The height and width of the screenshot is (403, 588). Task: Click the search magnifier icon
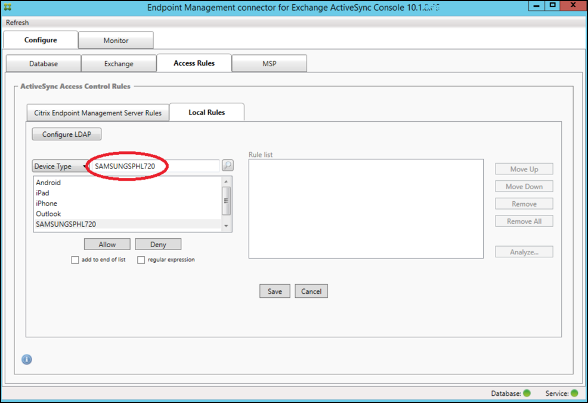[x=228, y=165]
